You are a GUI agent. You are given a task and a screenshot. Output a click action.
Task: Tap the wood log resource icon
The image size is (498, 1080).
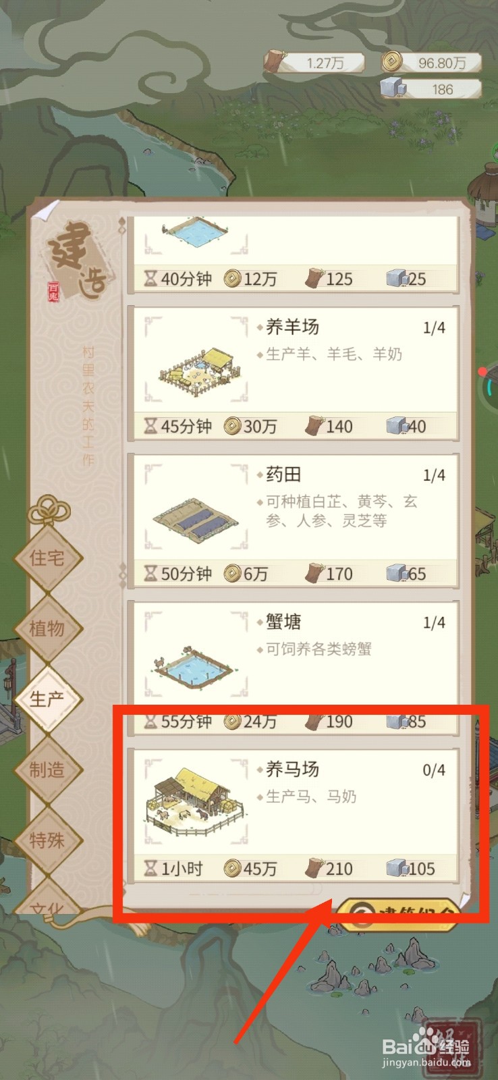click(x=275, y=61)
